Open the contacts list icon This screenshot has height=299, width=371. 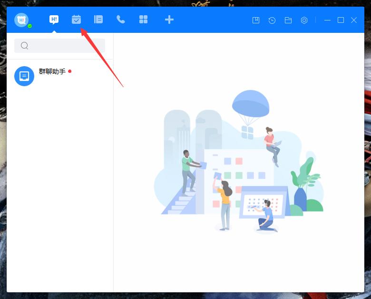98,20
